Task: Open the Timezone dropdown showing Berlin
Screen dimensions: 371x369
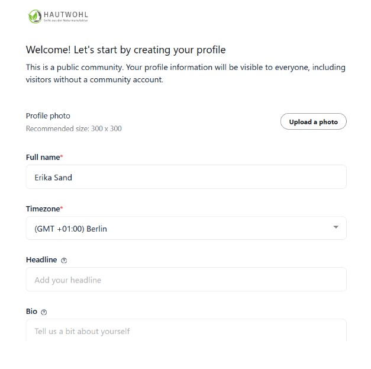Action: click(186, 228)
